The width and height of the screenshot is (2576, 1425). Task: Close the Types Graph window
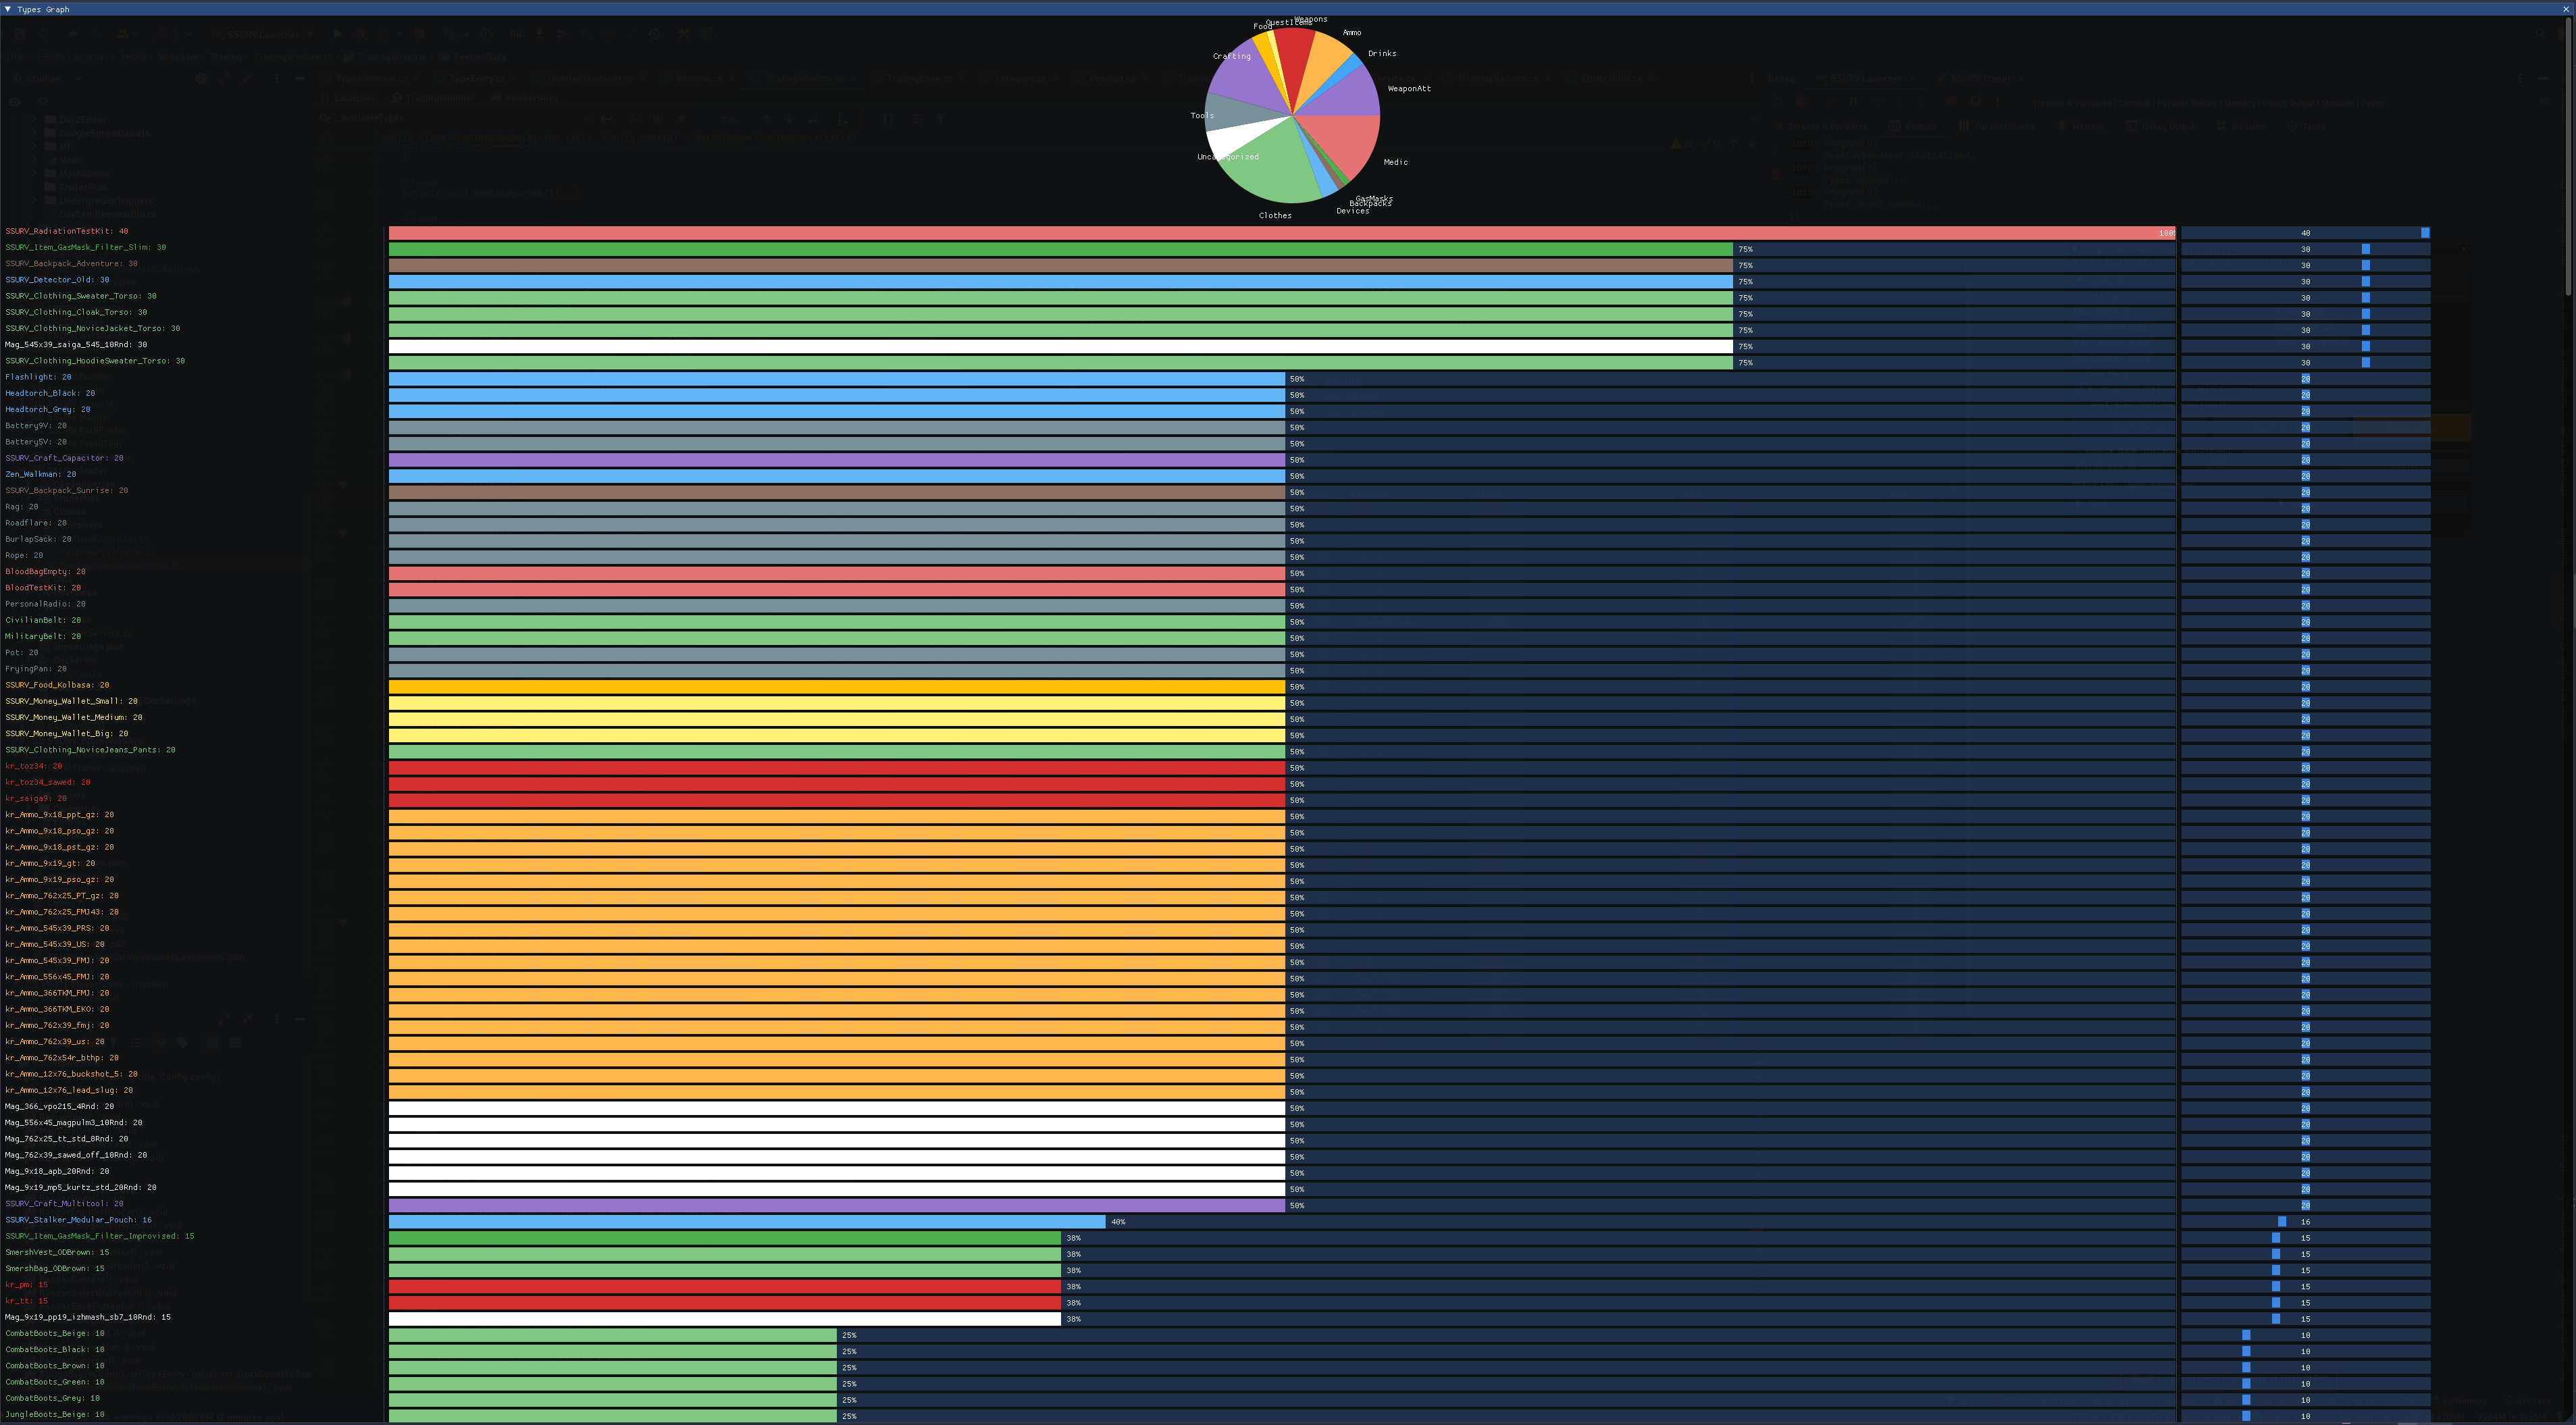point(2566,9)
